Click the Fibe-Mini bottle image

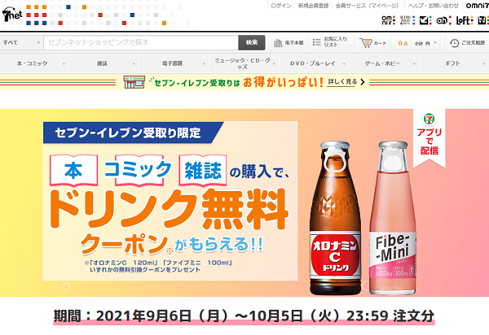pyautogui.click(x=393, y=218)
